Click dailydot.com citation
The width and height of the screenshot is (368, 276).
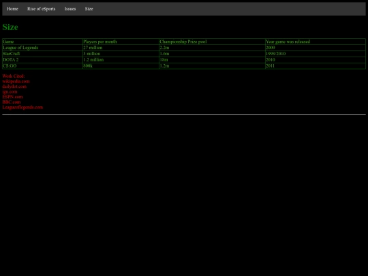tap(14, 87)
